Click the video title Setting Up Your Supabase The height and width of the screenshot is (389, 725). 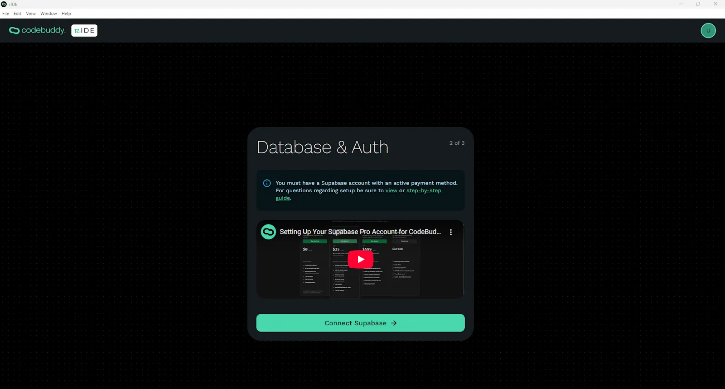click(x=360, y=232)
